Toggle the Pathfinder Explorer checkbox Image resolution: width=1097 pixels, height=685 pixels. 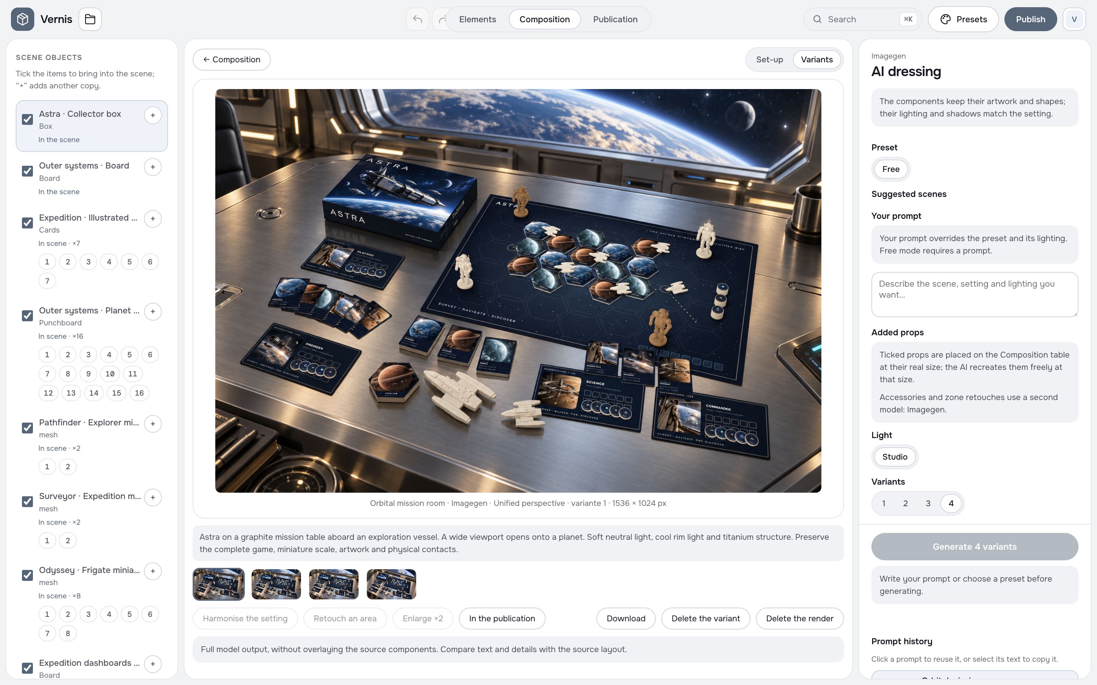[x=27, y=428]
